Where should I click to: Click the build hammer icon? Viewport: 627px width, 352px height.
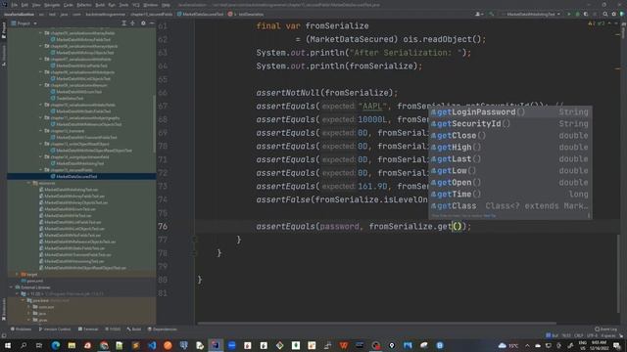[x=492, y=14]
